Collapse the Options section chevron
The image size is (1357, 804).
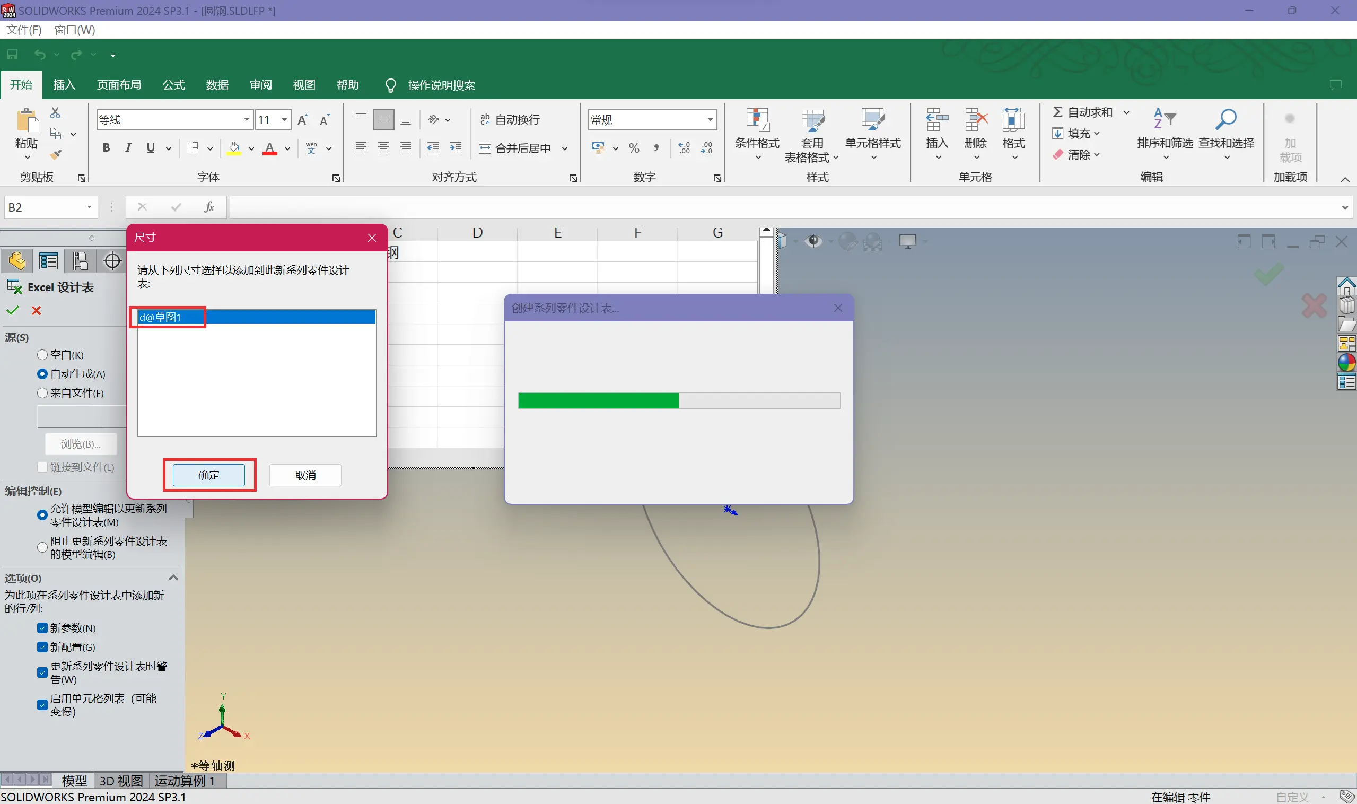point(173,578)
